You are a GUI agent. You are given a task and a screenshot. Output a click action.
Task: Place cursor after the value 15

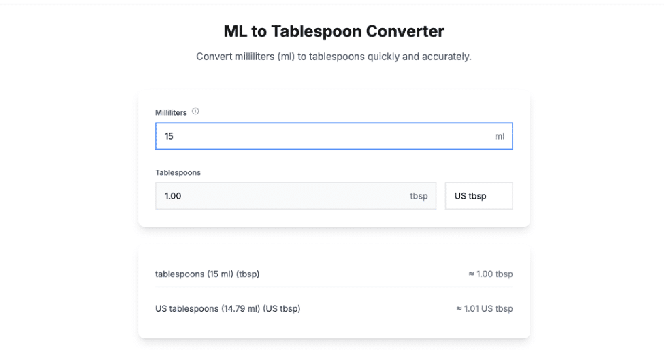click(x=174, y=137)
